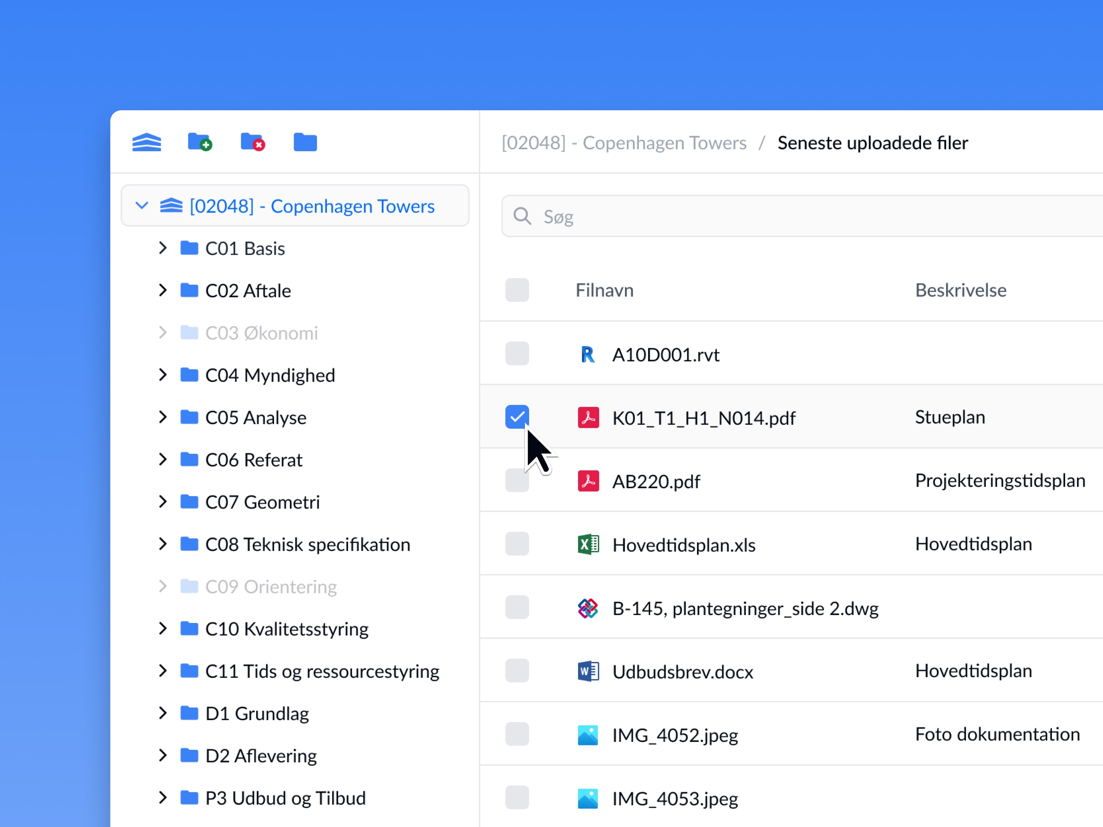Collapse the [02048] Copenhagen Towers root node

click(142, 205)
